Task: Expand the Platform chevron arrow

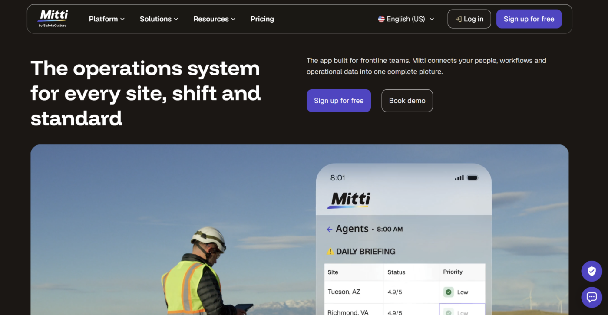Action: (x=122, y=19)
